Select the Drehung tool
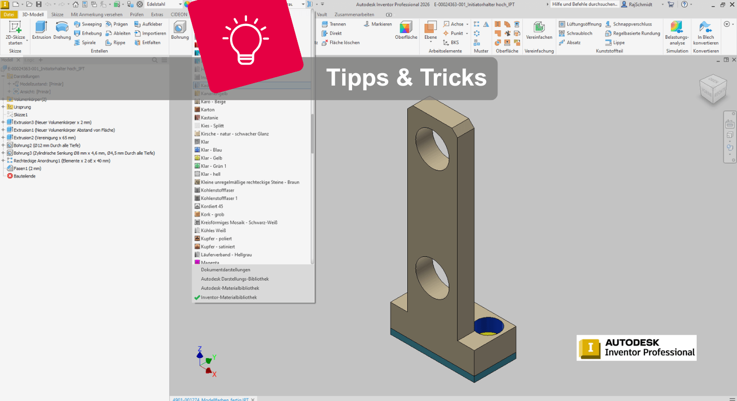 coord(62,30)
